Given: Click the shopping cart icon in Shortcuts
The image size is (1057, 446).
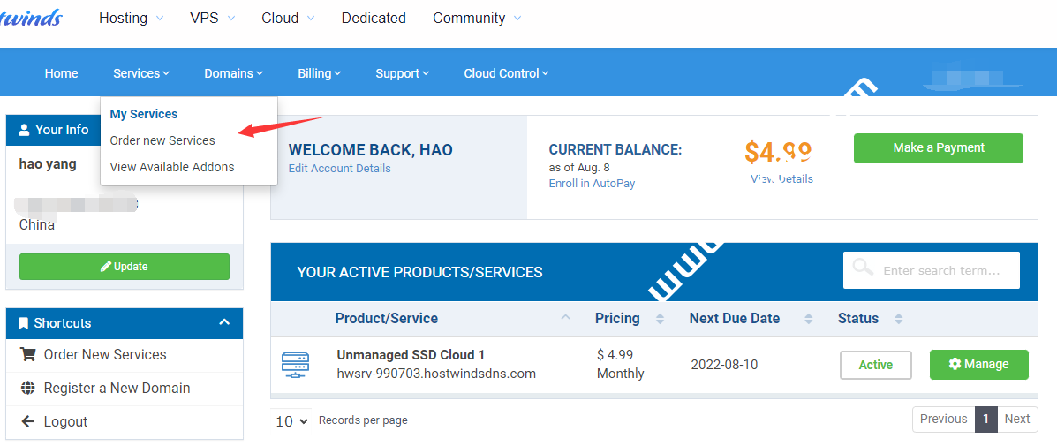Looking at the screenshot, I should 27,354.
